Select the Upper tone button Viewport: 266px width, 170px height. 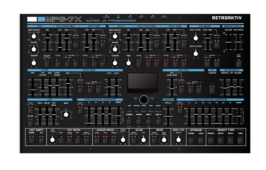139,121
